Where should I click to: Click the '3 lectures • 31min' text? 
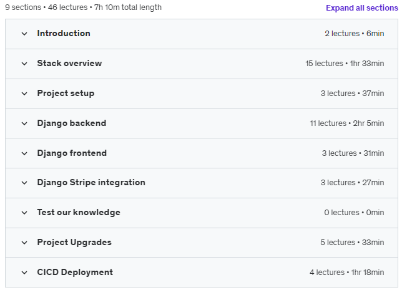pos(353,153)
